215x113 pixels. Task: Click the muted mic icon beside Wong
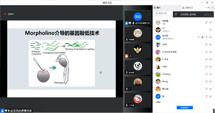[206, 82]
